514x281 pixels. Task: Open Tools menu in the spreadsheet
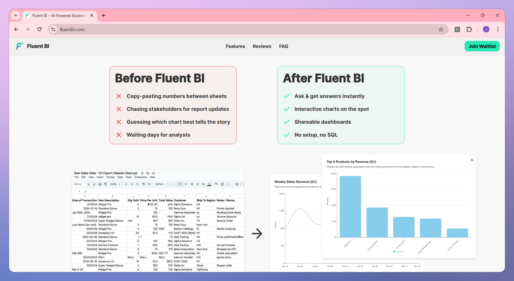128,177
